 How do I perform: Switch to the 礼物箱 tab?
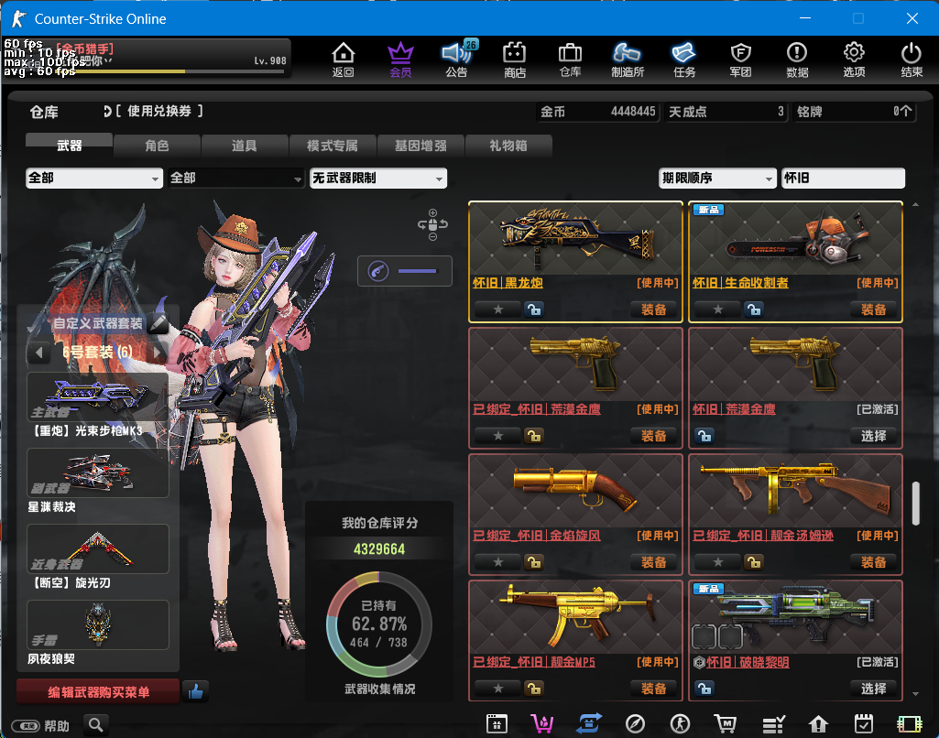(x=508, y=146)
